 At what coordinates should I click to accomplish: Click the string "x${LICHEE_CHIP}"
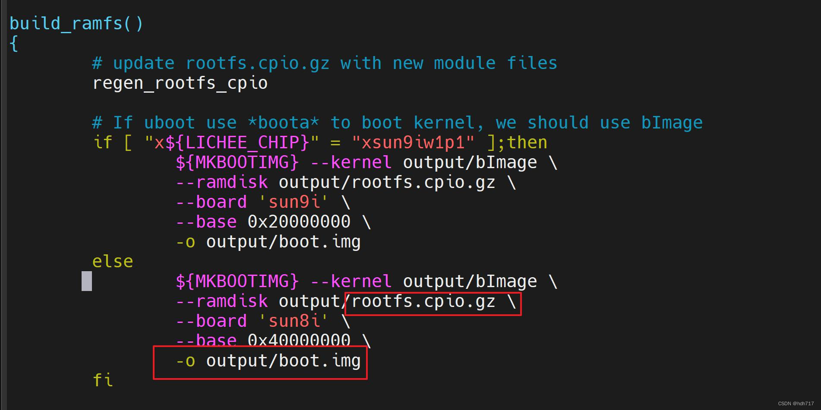click(x=232, y=142)
